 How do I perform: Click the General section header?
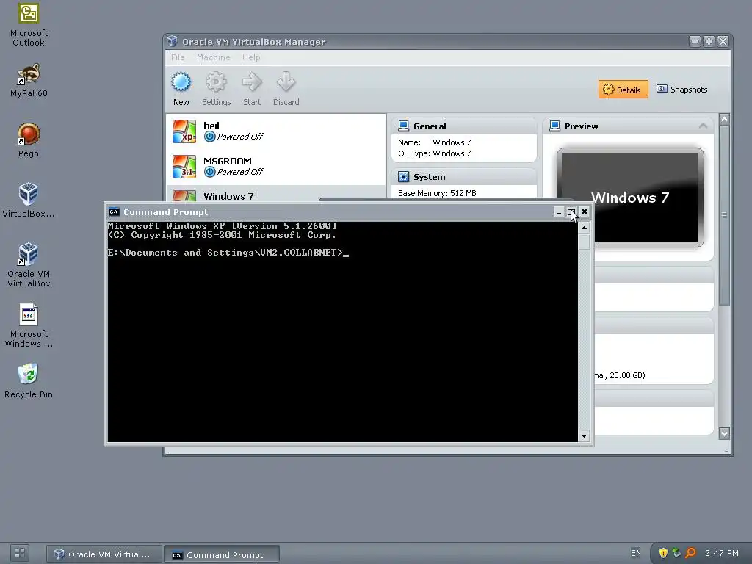[x=464, y=126]
